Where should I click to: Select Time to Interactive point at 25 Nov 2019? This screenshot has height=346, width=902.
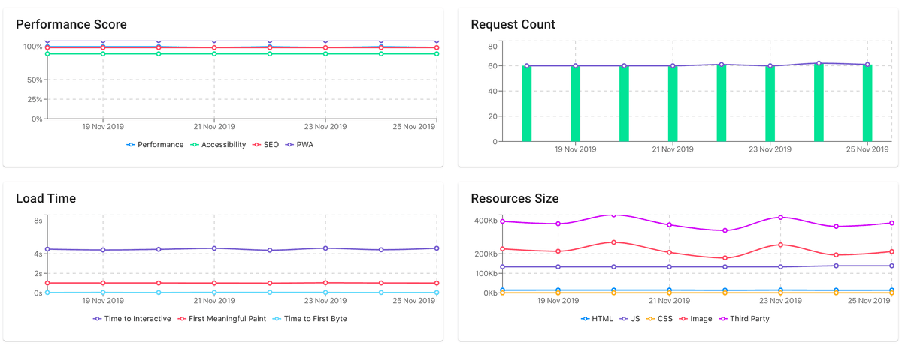point(437,248)
